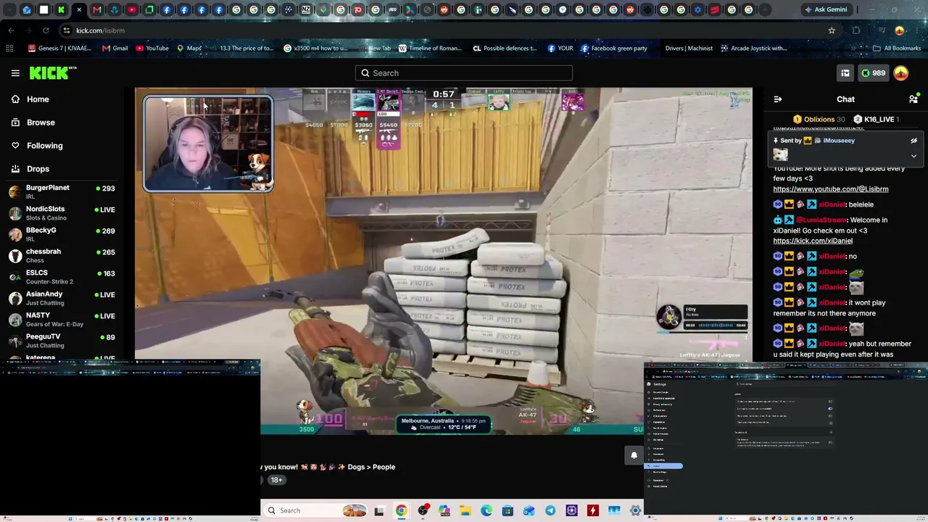Image resolution: width=928 pixels, height=522 pixels.
Task: Open the AsianAndy channel from sidebar
Action: [62, 298]
